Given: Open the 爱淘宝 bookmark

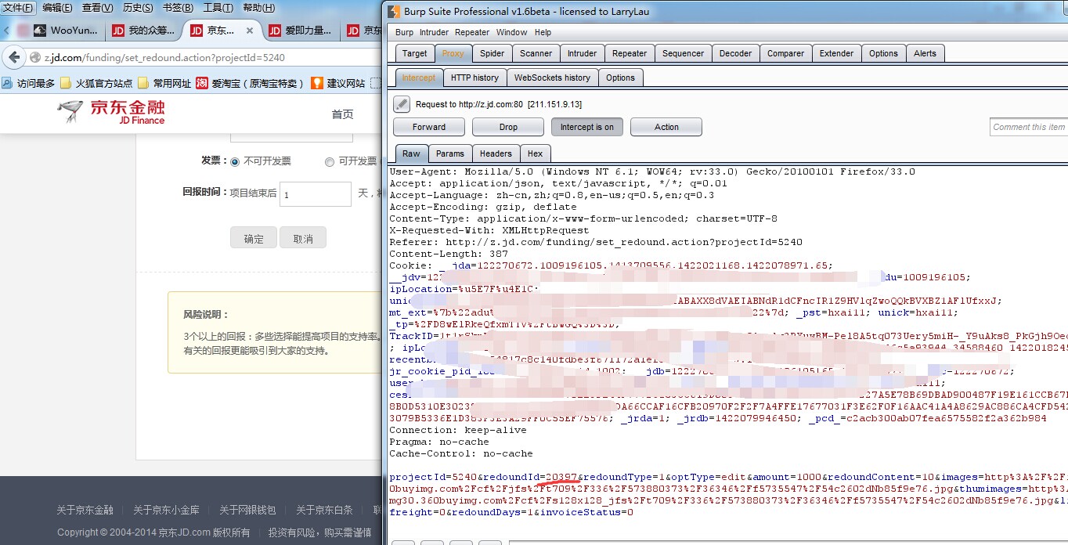Looking at the screenshot, I should [250, 83].
